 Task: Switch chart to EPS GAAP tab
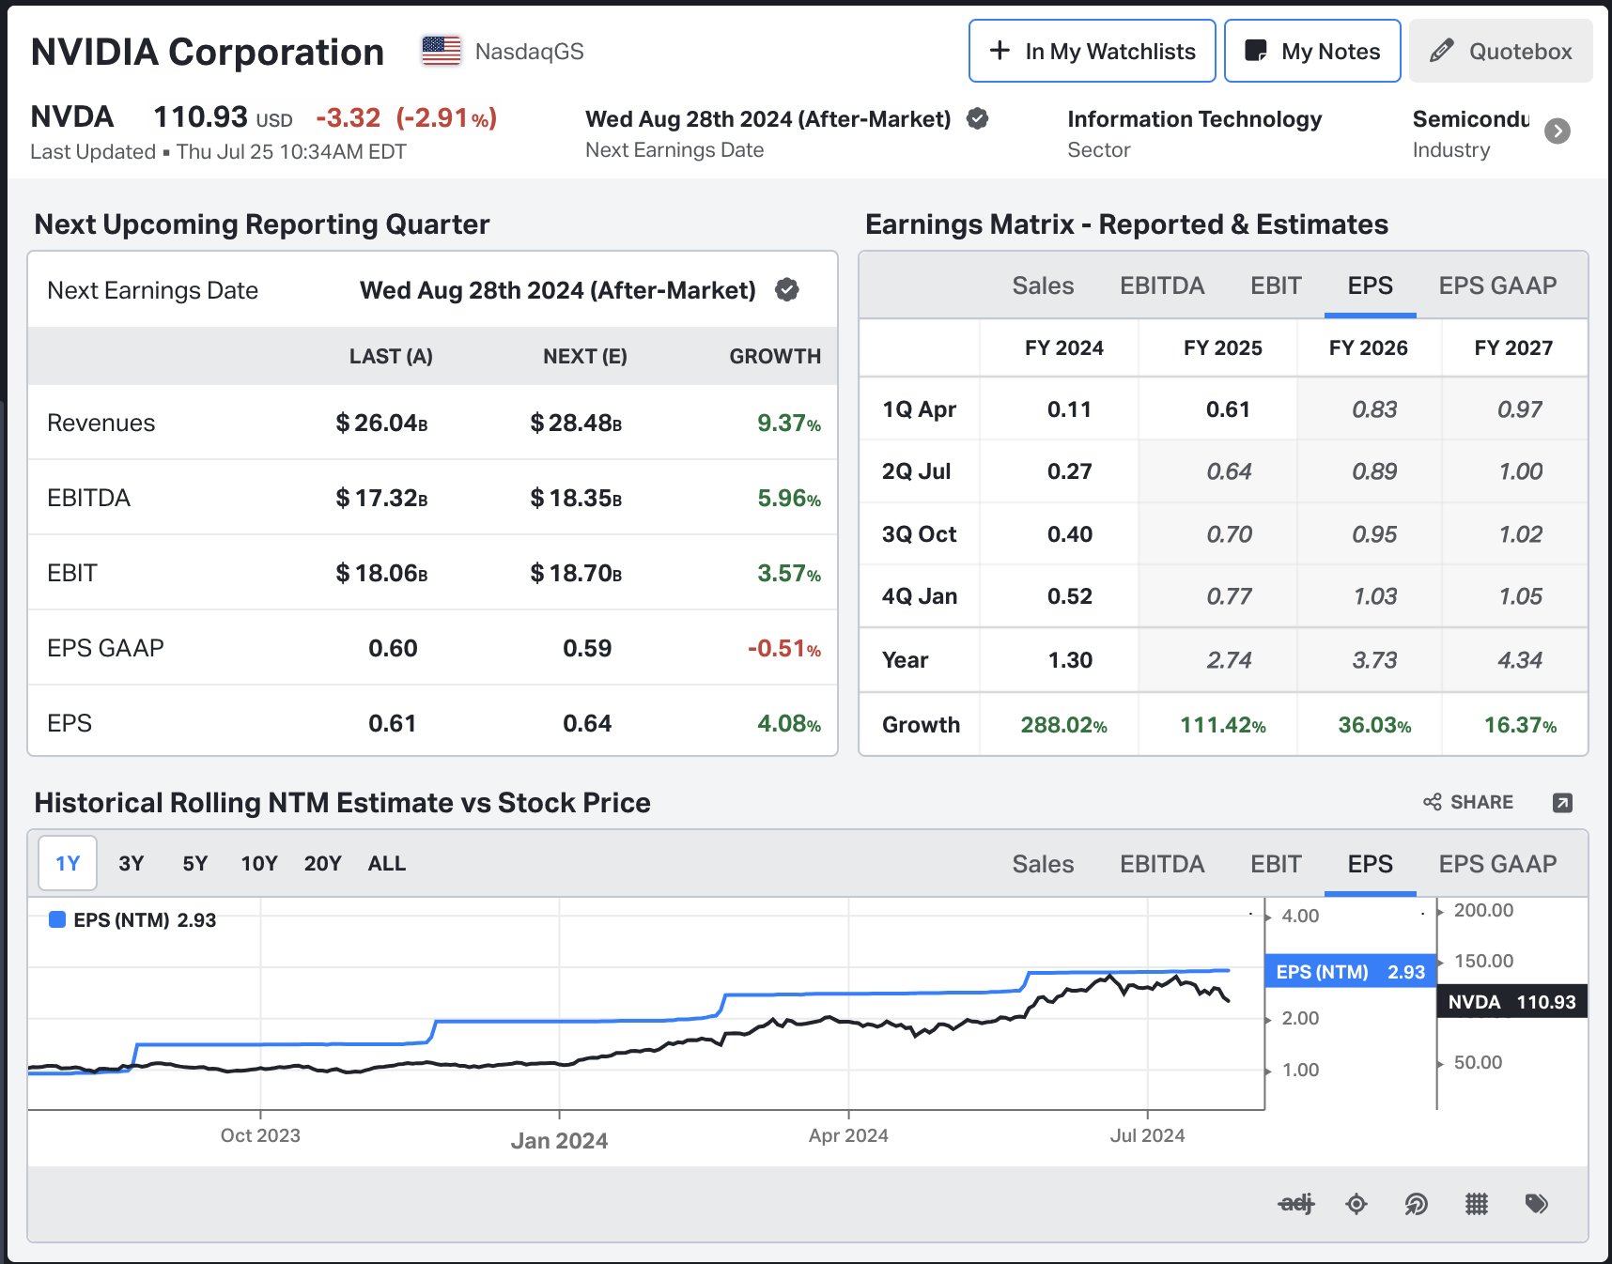[1497, 864]
